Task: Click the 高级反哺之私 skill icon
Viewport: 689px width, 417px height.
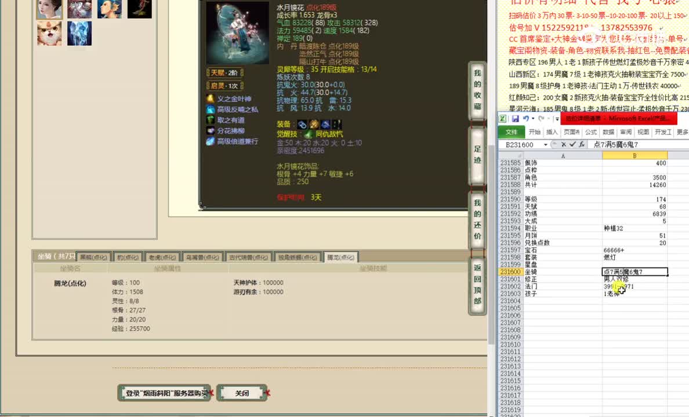Action: [211, 109]
